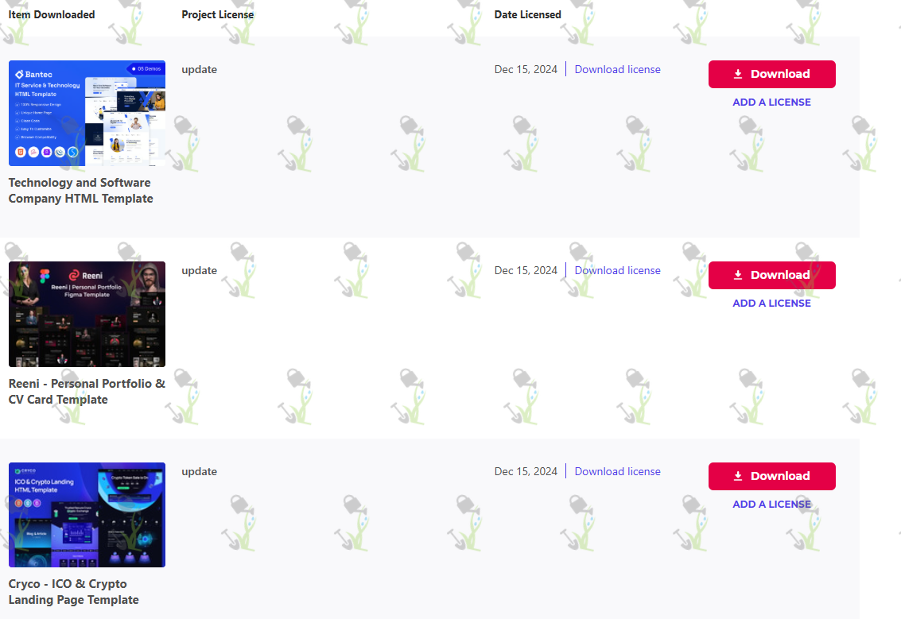Click the download arrow icon in Cryco row
This screenshot has width=901, height=619.
pos(738,476)
